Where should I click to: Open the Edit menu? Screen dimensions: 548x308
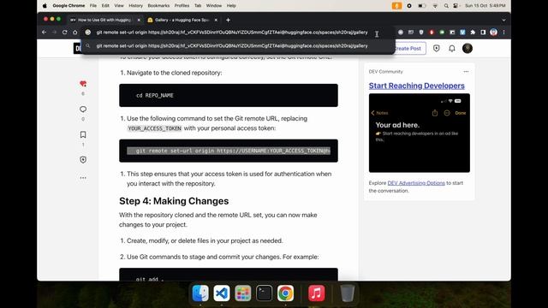click(x=105, y=6)
